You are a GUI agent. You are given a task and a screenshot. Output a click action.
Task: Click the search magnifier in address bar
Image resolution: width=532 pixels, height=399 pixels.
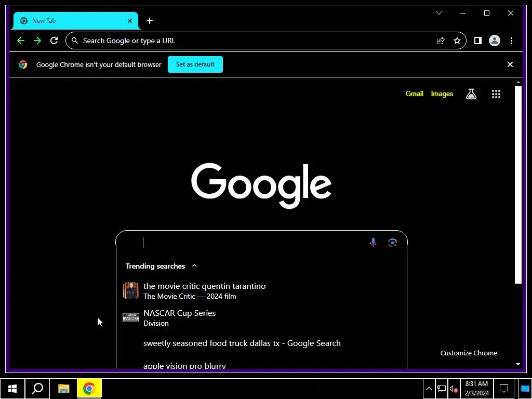(75, 41)
